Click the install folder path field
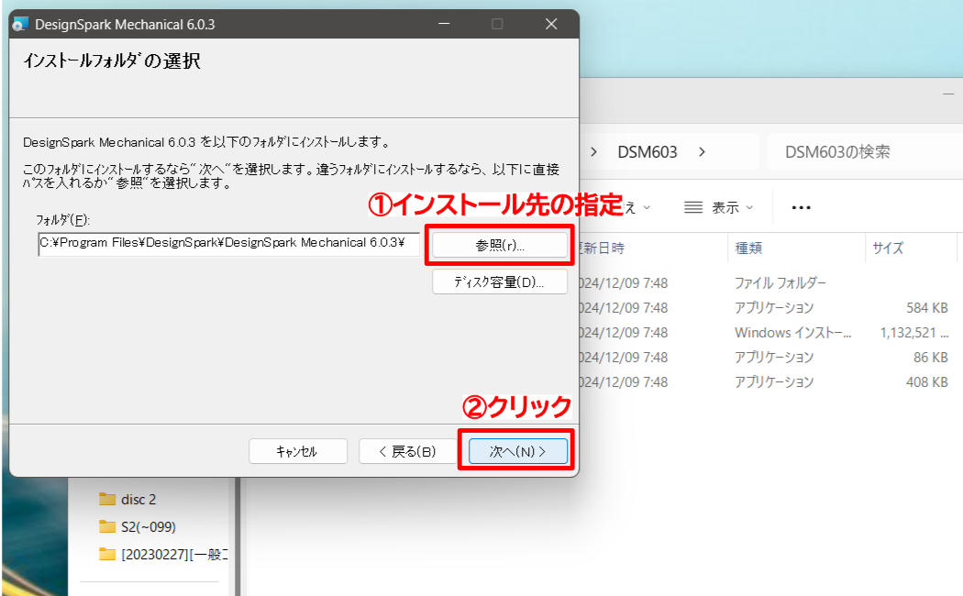 229,244
